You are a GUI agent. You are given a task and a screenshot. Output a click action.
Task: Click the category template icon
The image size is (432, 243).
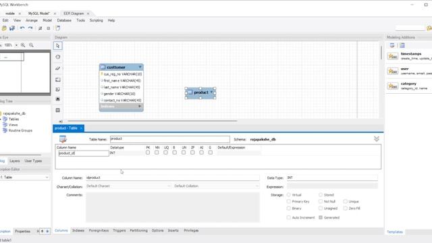[393, 86]
